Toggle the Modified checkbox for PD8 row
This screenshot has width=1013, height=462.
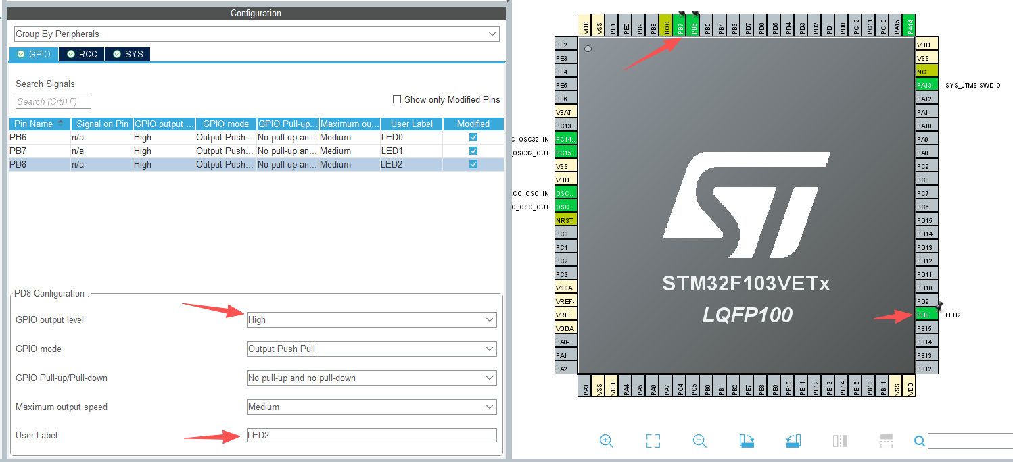473,164
